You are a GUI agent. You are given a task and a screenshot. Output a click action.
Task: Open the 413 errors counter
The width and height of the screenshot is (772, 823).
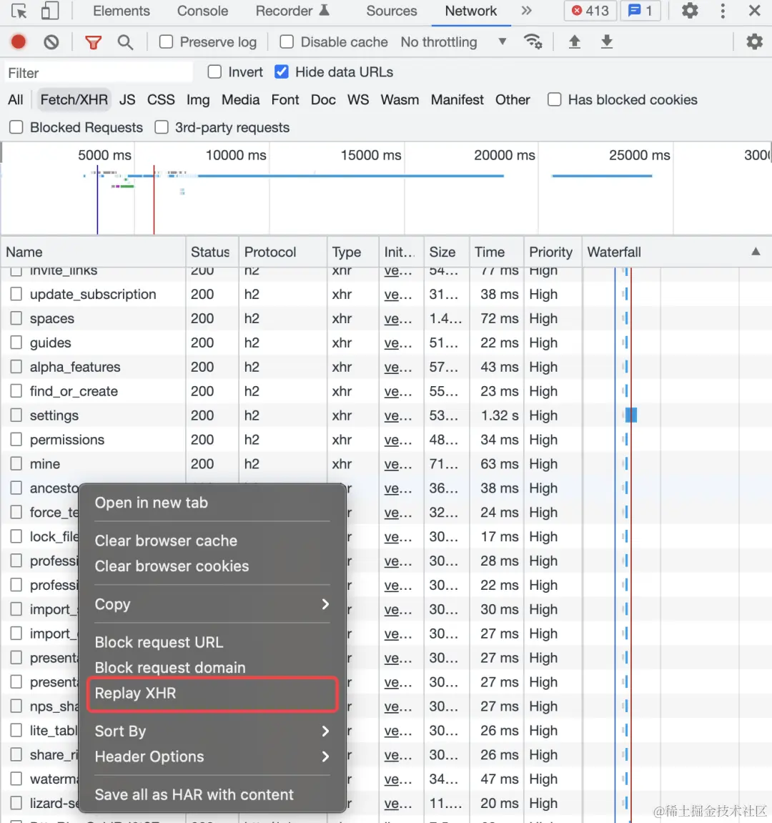pos(590,11)
